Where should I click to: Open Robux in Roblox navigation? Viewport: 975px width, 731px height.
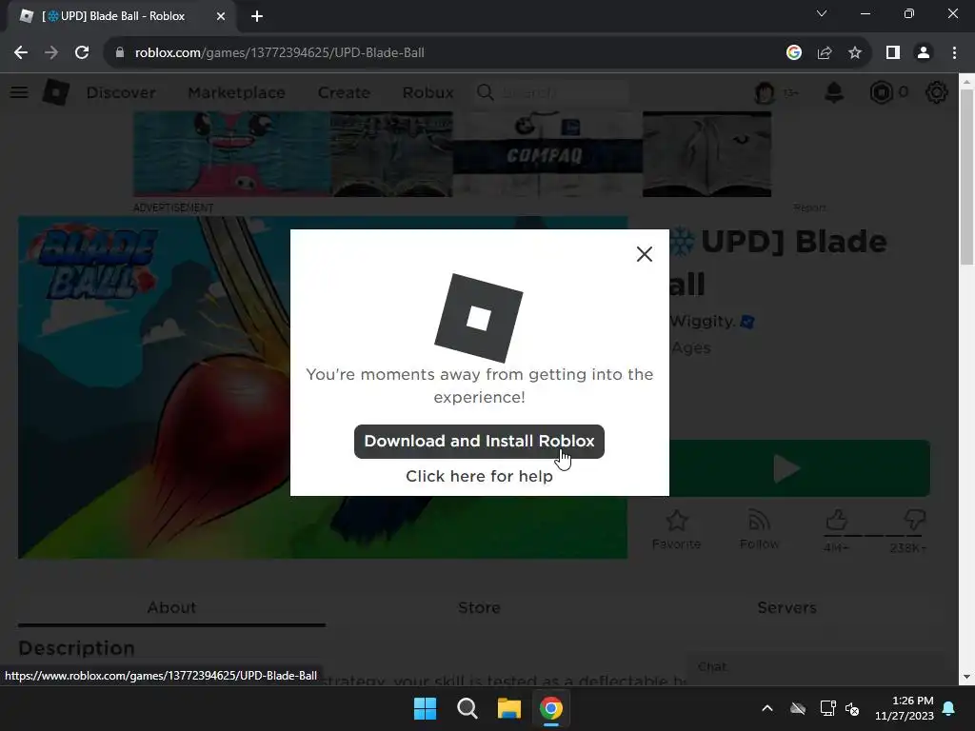coord(428,92)
